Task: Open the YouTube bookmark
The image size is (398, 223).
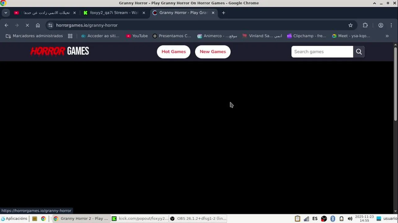Action: point(137,36)
